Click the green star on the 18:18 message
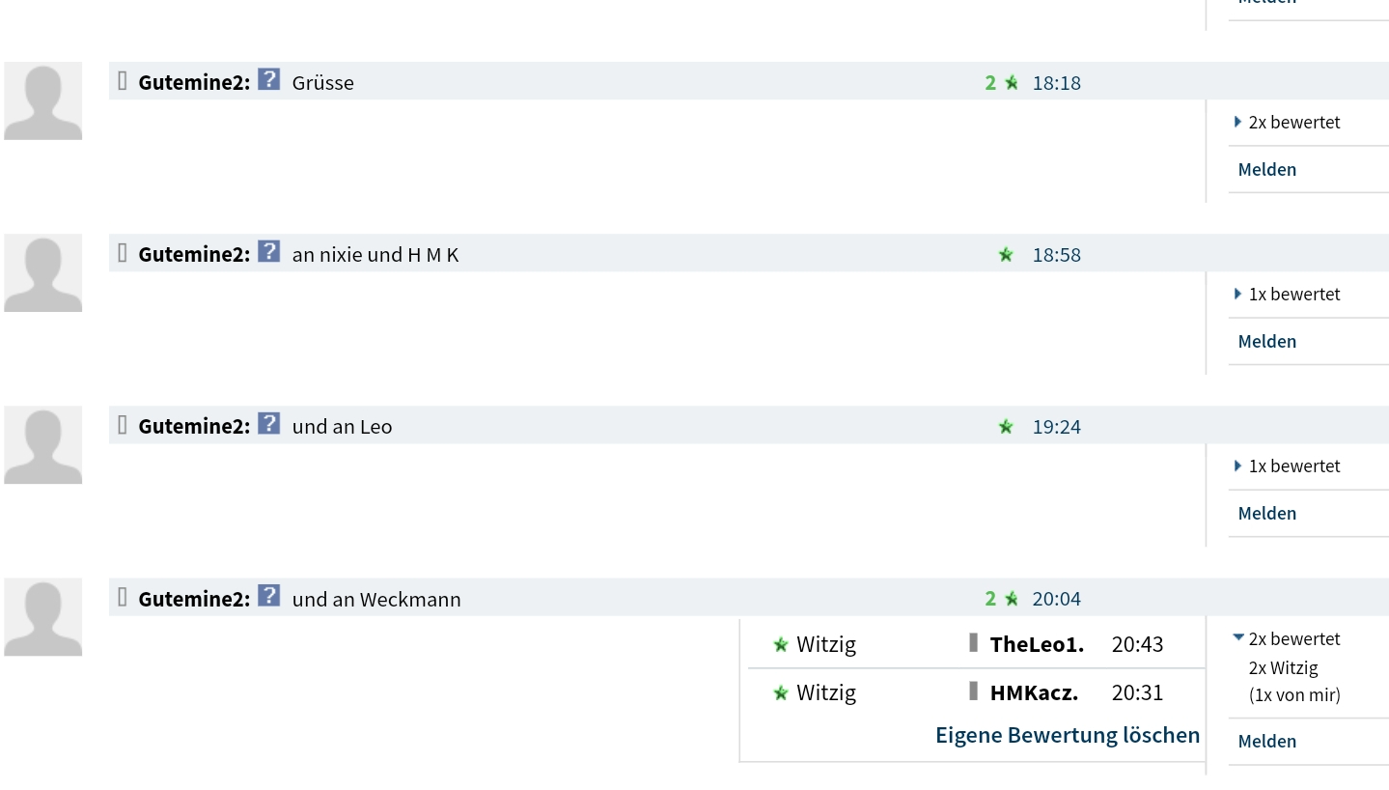This screenshot has height=790, width=1389. (1012, 83)
